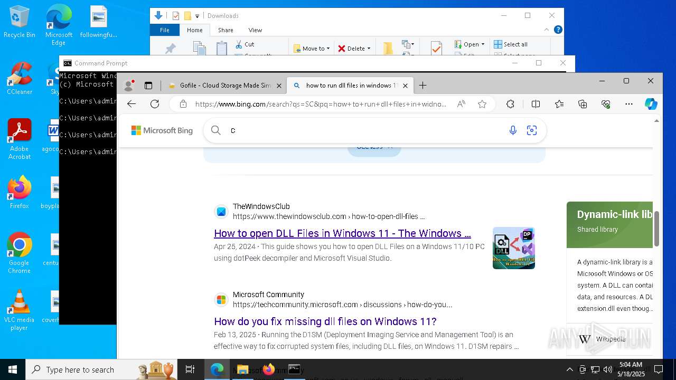
Task: Click in the Edge address bar
Action: pos(321,104)
